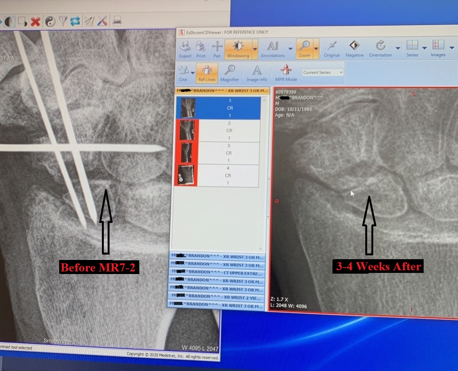The image size is (458, 371).
Task: Start Cine playback
Action: tap(183, 73)
